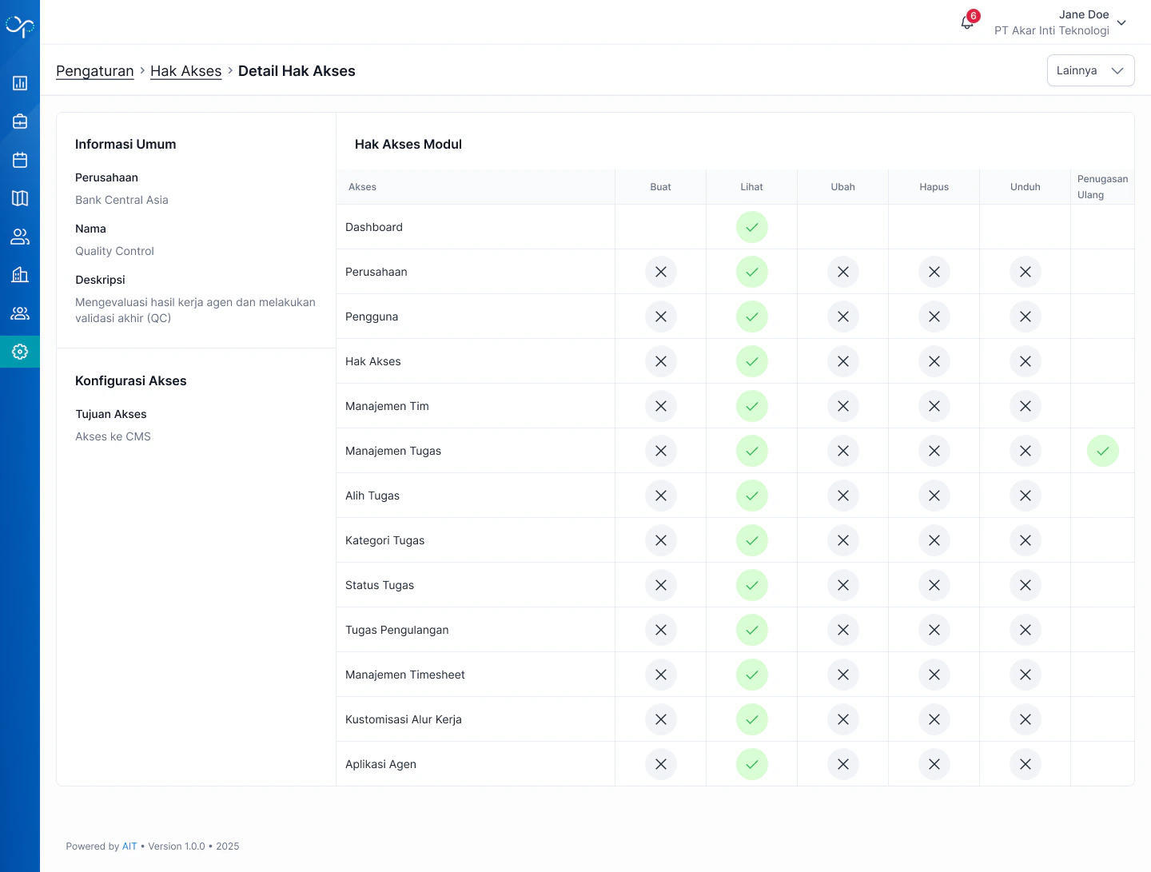Click Lihat check icon for Dashboard
Viewport: 1151px width, 872px height.
coord(752,227)
